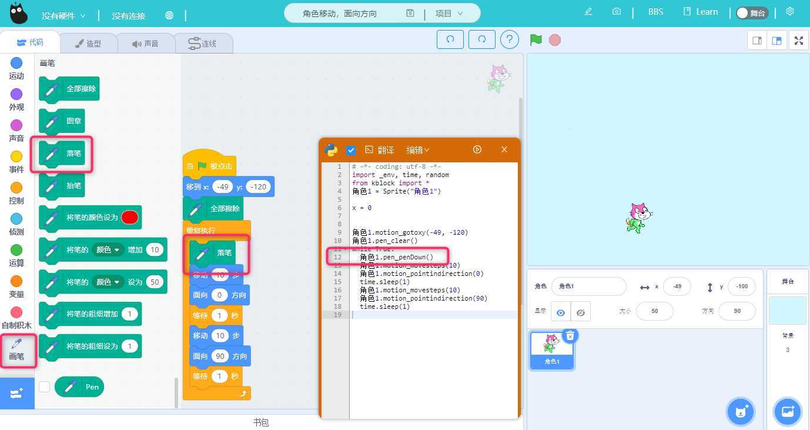Click the run icon in Python panel
The image size is (810, 430).
pos(477,150)
